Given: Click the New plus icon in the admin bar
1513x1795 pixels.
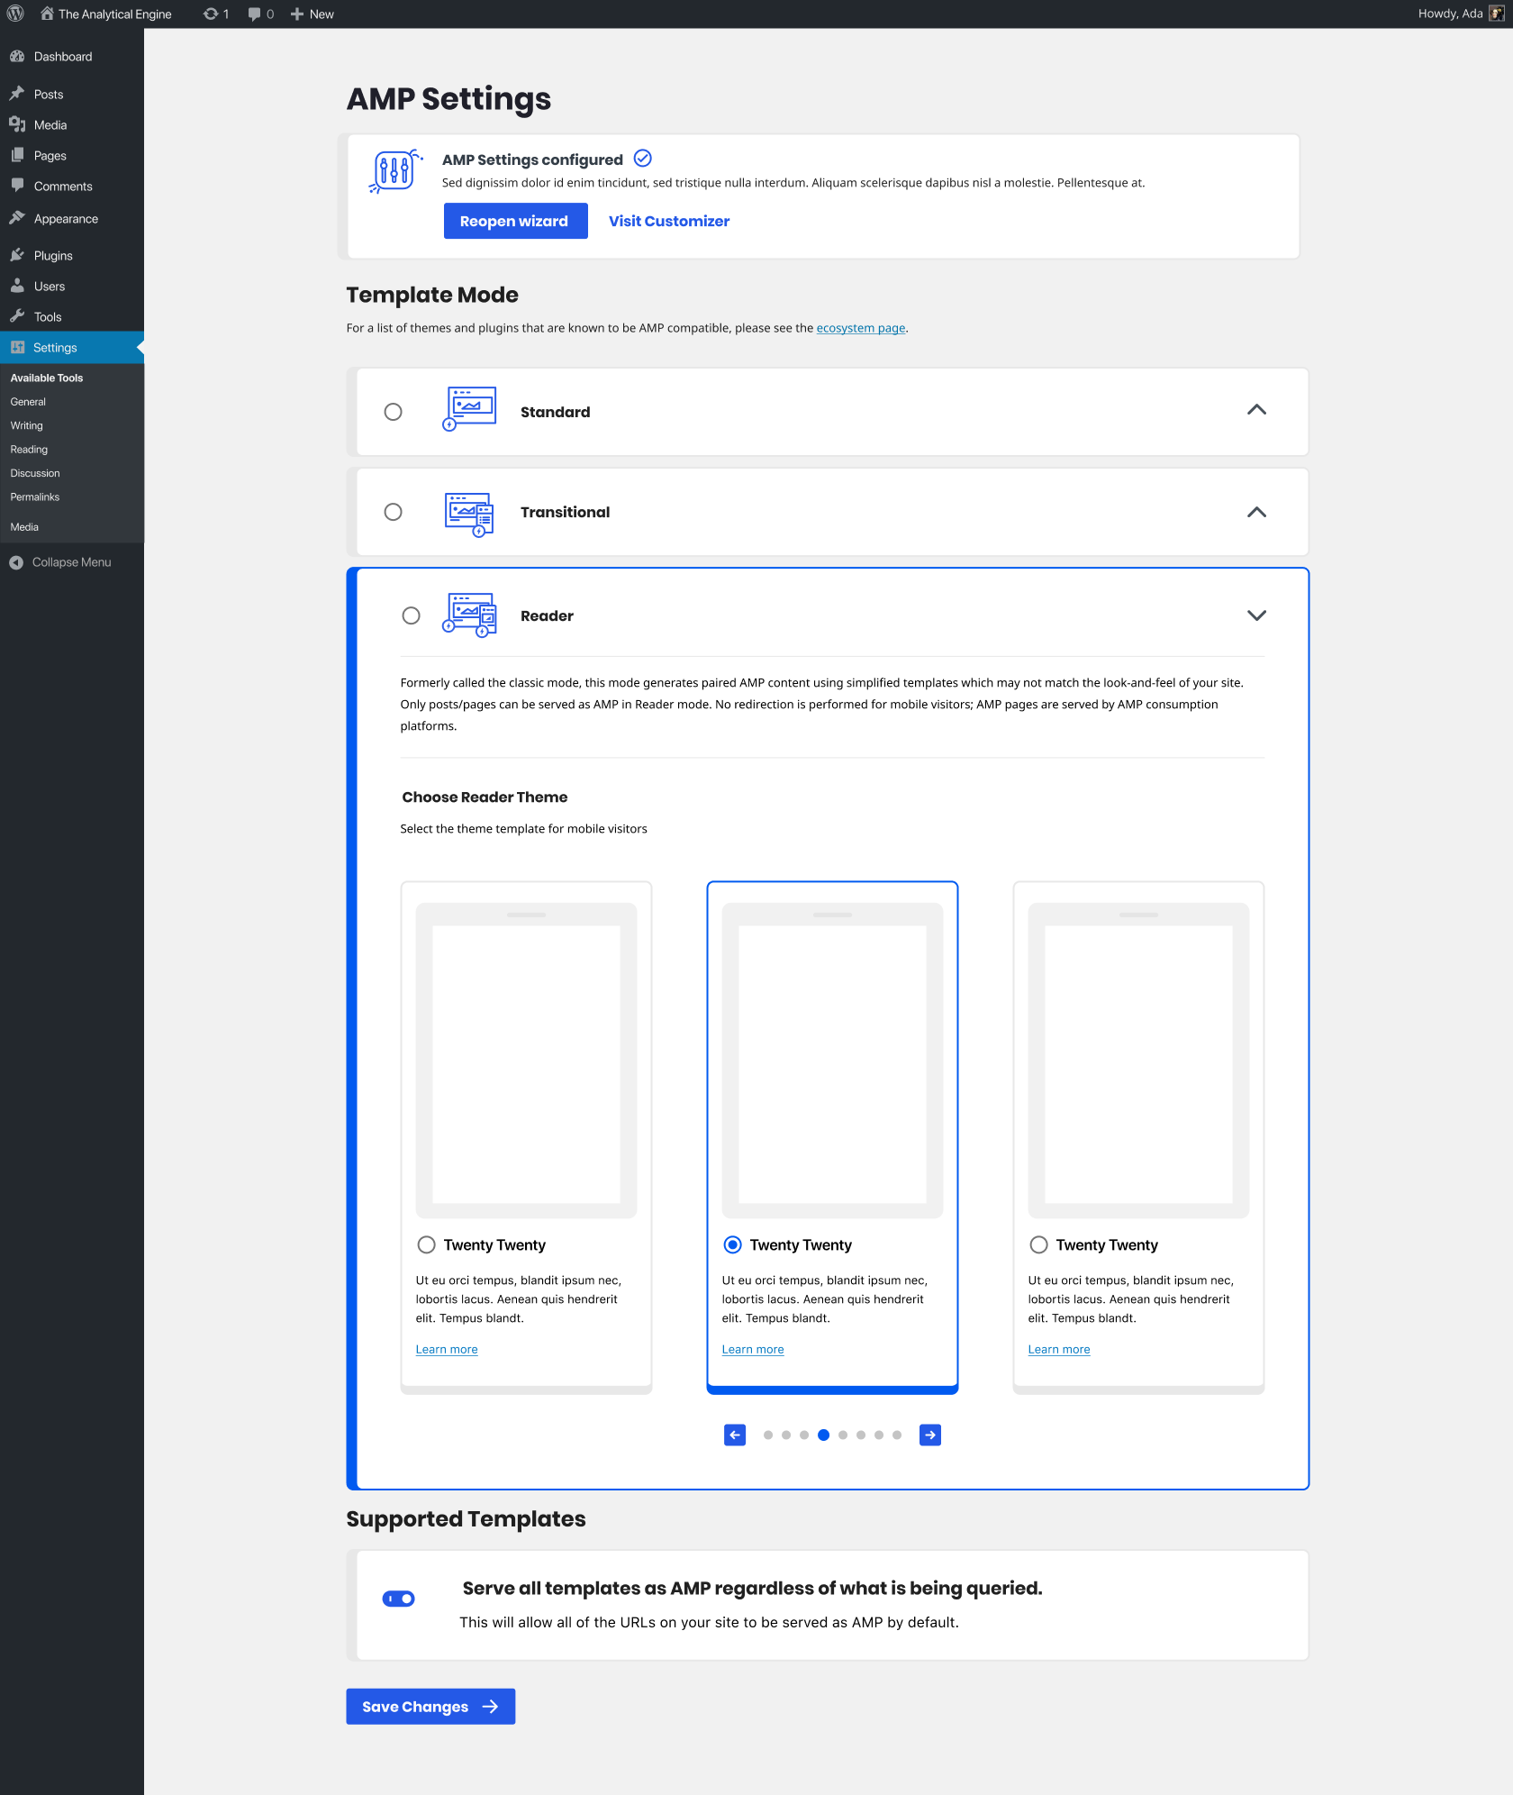Looking at the screenshot, I should [297, 14].
